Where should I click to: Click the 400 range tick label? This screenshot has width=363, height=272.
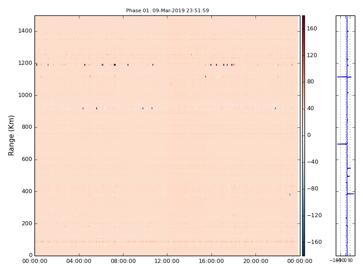(x=27, y=191)
